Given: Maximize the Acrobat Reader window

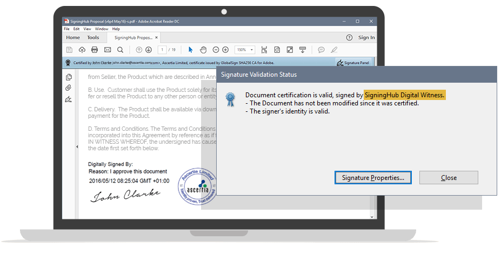Looking at the screenshot, I should click(358, 22).
